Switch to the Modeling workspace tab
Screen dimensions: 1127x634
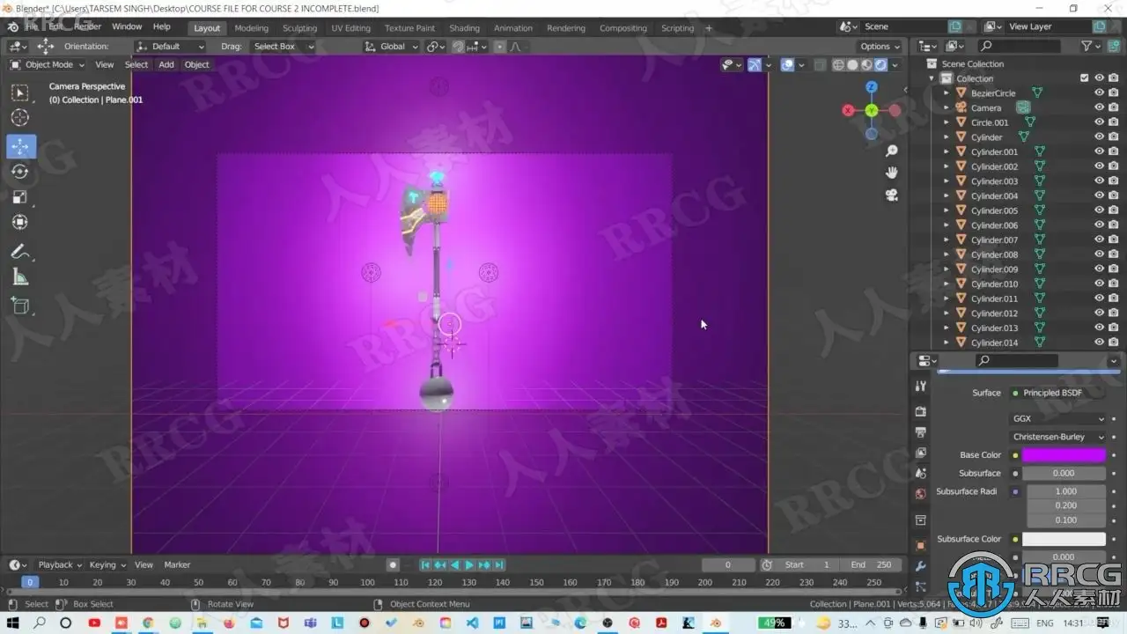click(x=251, y=28)
